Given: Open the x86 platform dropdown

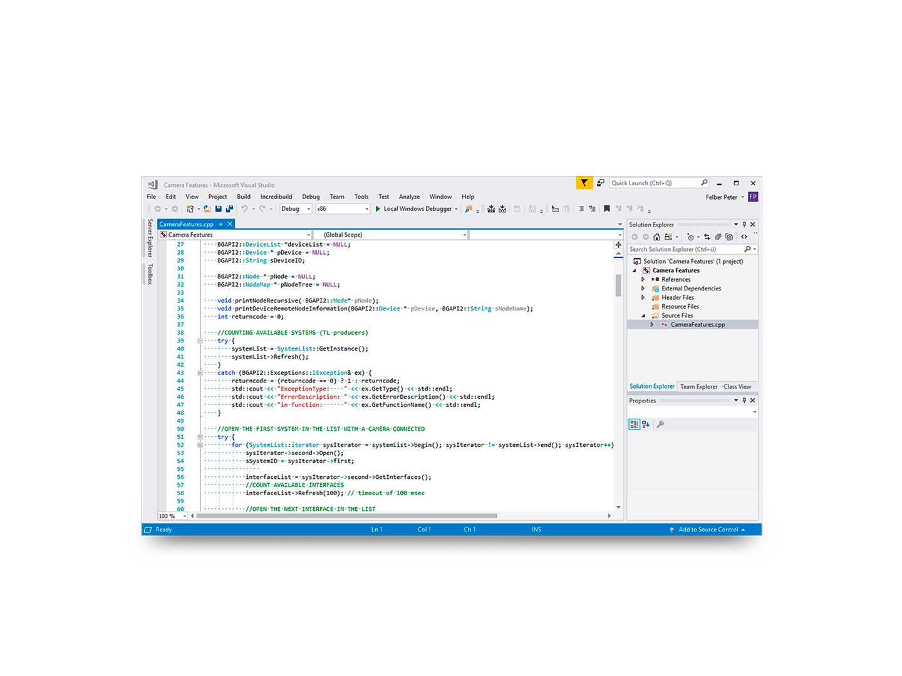Looking at the screenshot, I should point(343,209).
